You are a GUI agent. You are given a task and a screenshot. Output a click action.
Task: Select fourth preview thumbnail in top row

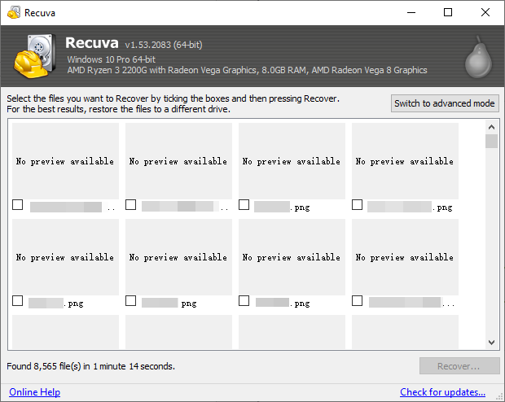[x=405, y=161]
